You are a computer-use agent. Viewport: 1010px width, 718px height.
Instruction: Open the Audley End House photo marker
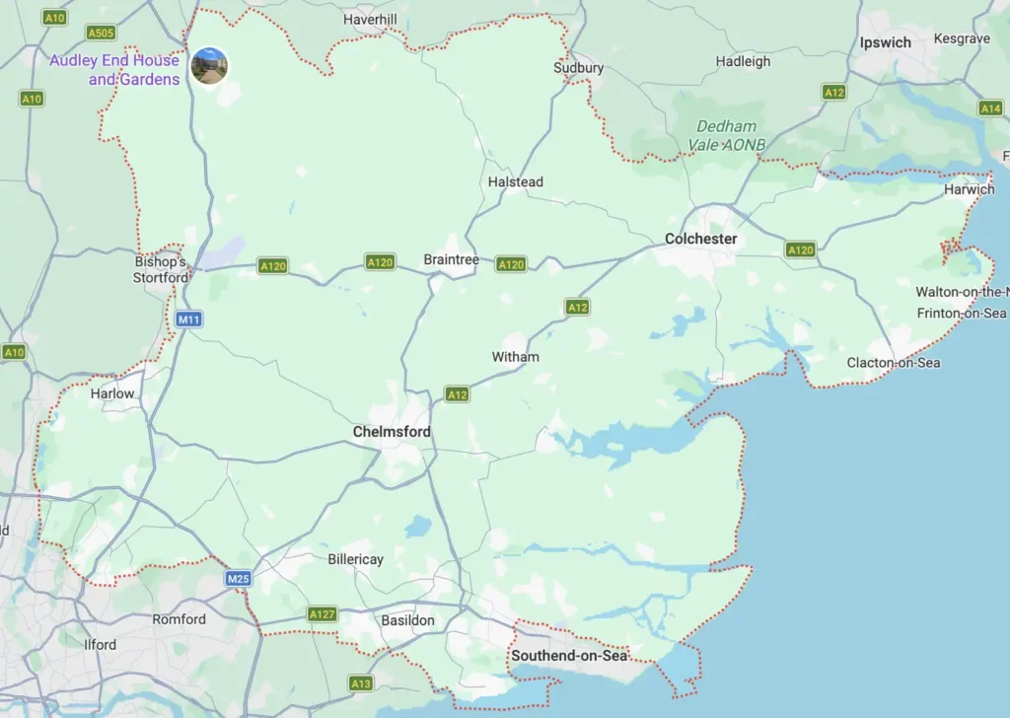(x=209, y=66)
